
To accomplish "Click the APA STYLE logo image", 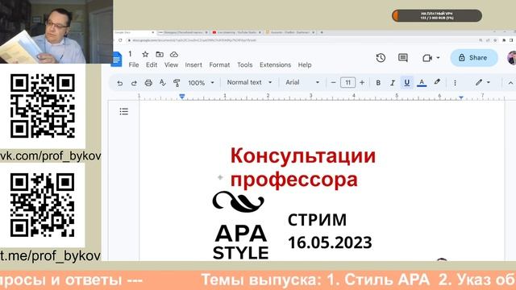I will 240,226.
